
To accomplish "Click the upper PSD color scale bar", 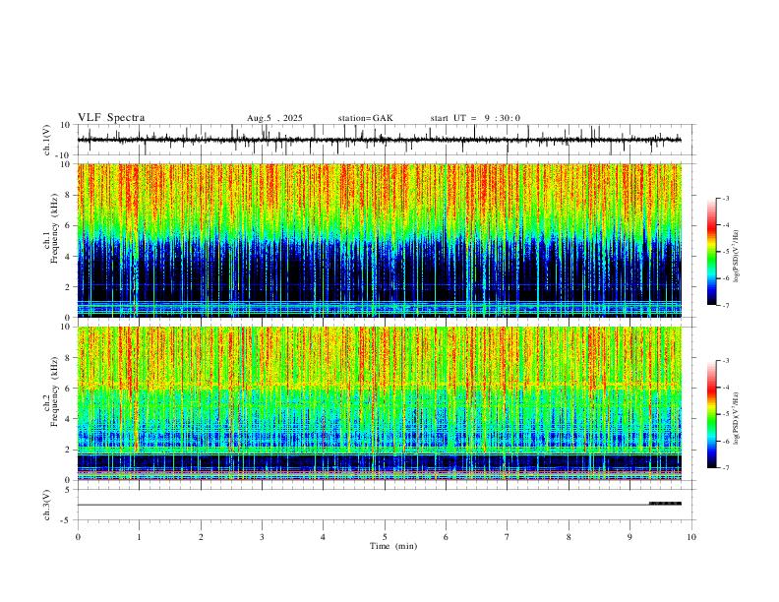I will (711, 252).
